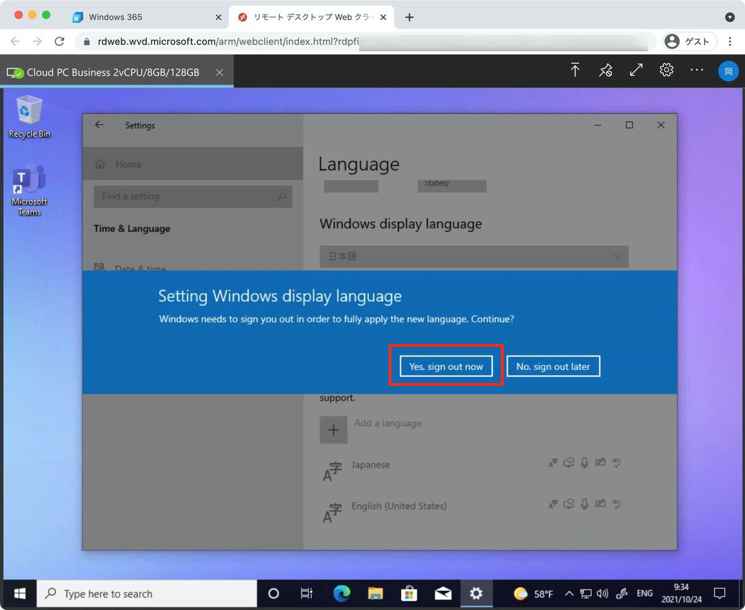Viewport: 745px width, 610px height.
Task: Click browser back navigation arrow
Action: pyautogui.click(x=16, y=42)
